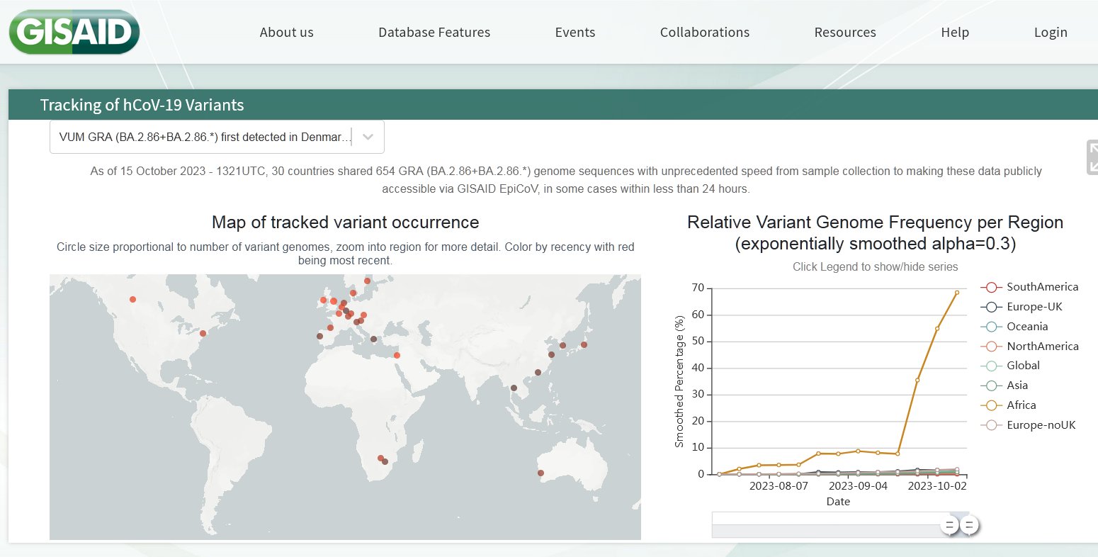Click the fullscreen expand icon at right edge
Image resolution: width=1098 pixels, height=557 pixels.
1092,157
